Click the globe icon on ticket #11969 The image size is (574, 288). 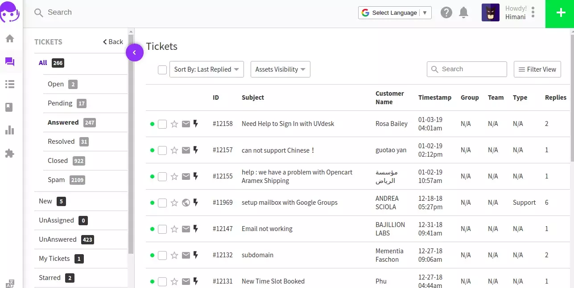186,203
